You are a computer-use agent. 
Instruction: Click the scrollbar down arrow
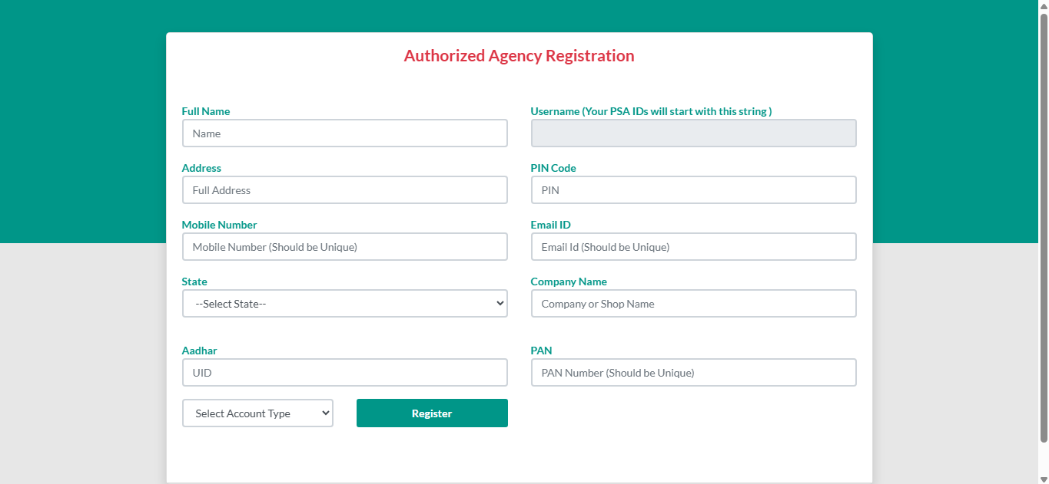1044,479
